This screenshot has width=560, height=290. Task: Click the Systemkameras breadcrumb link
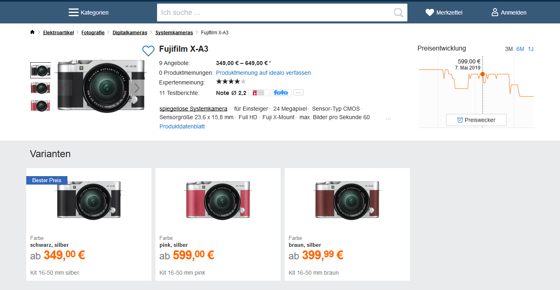pyautogui.click(x=174, y=32)
